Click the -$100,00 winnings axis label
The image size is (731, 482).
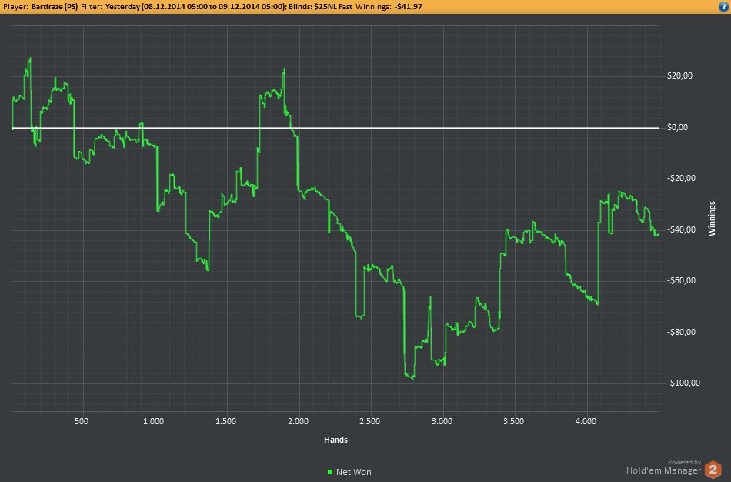(x=683, y=383)
